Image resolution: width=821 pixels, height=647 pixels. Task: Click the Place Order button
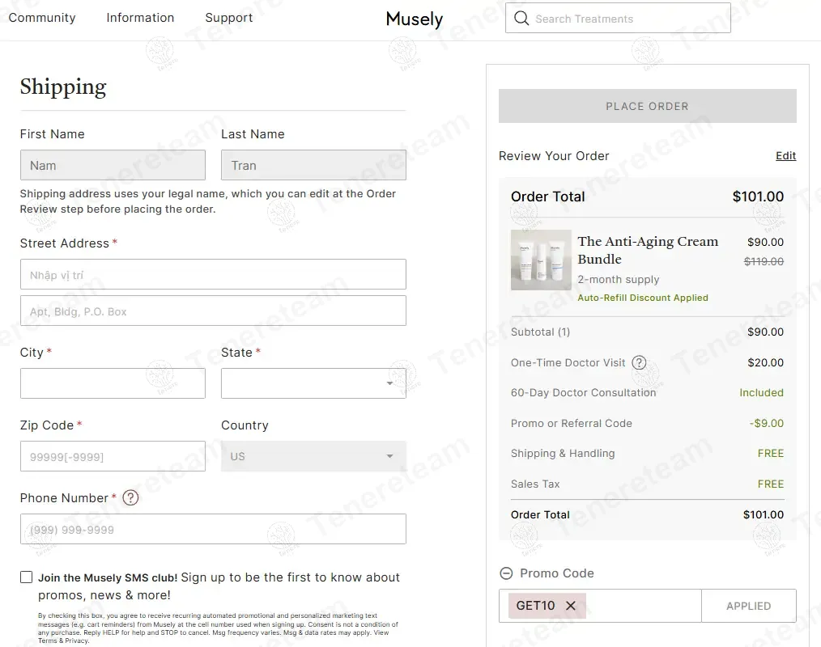click(x=647, y=106)
